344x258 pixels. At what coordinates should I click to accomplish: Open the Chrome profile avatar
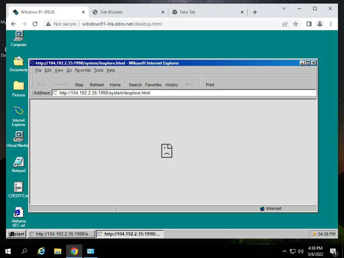pyautogui.click(x=320, y=24)
